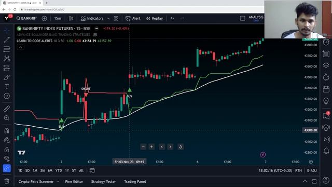This screenshot has height=187, width=332.
Task: Open the layout setup square icon
Action: (242, 19)
